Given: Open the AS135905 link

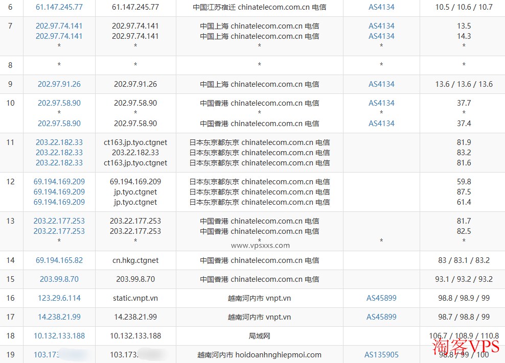Looking at the screenshot, I should point(381,355).
